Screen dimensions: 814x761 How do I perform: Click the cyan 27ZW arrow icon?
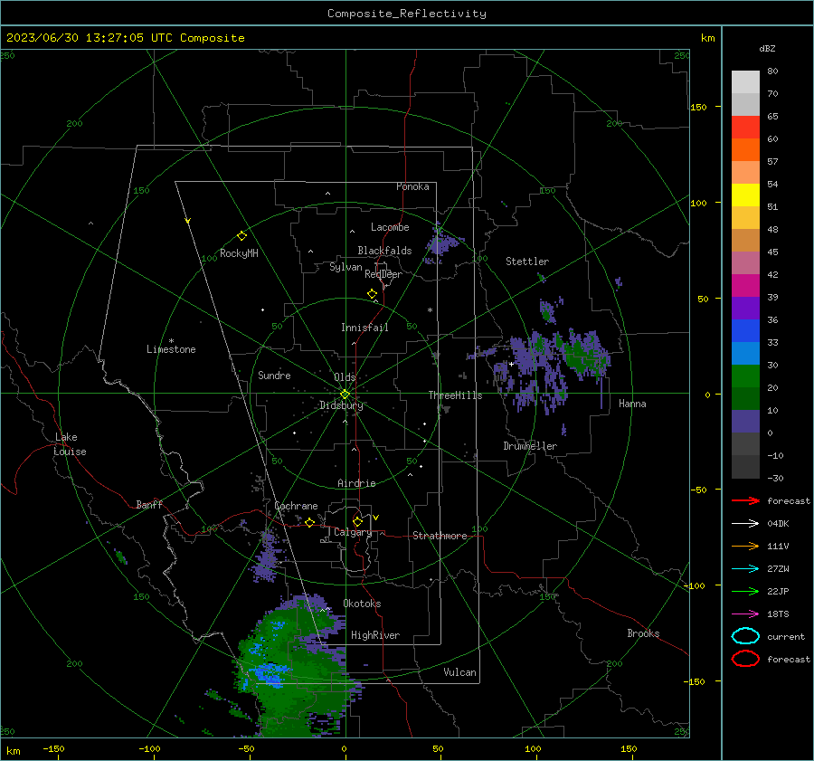pyautogui.click(x=745, y=569)
